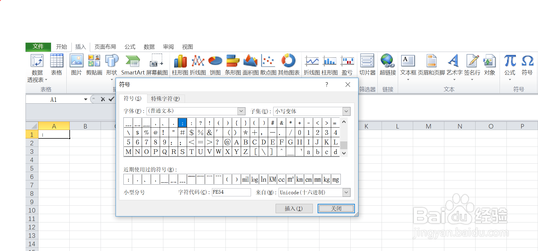The height and width of the screenshot is (251, 538).
Task: Open the dialog help question mark
Action: (327, 85)
